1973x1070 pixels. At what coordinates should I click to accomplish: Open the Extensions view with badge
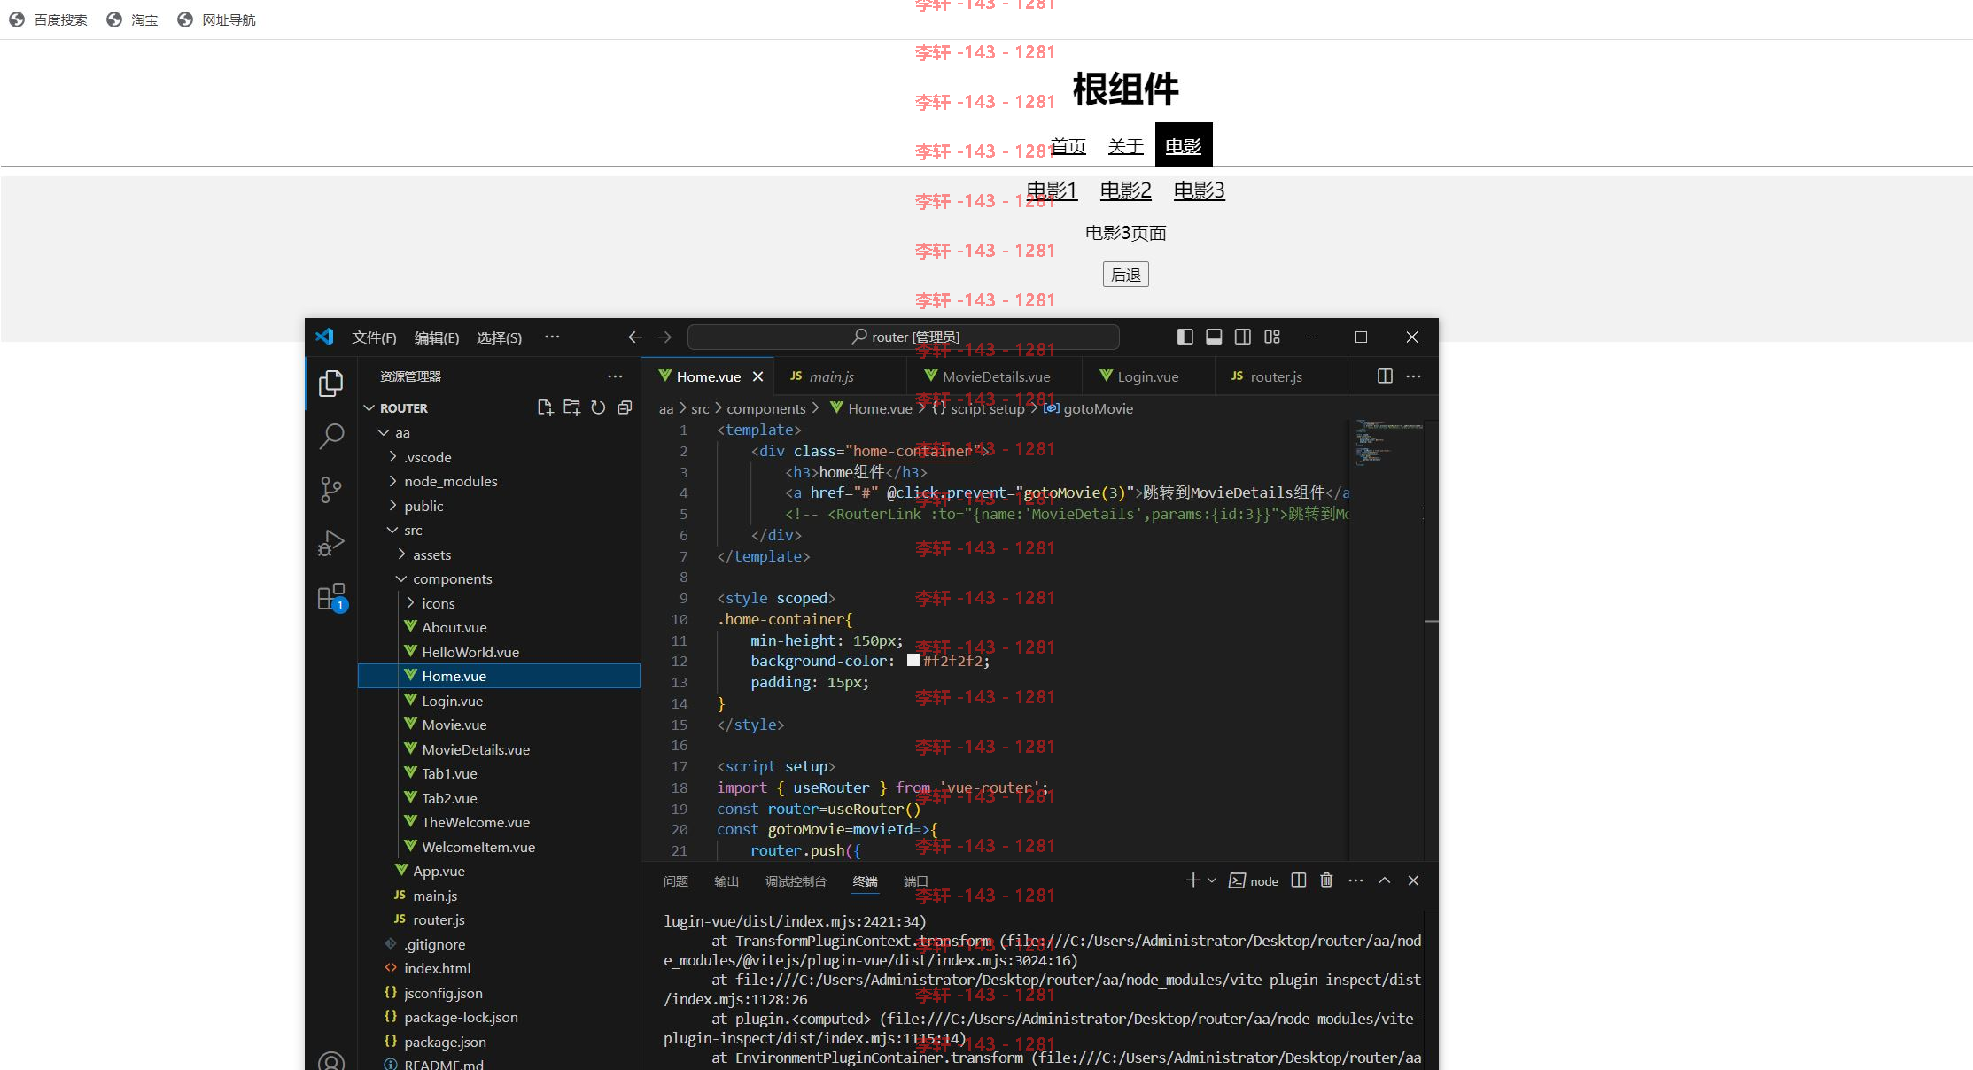[x=331, y=597]
